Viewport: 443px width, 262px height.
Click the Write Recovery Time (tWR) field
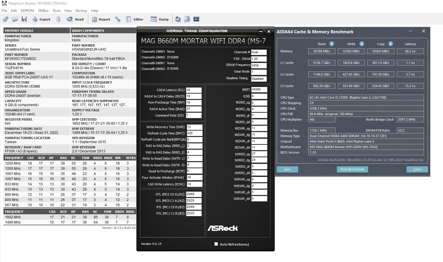(x=195, y=127)
